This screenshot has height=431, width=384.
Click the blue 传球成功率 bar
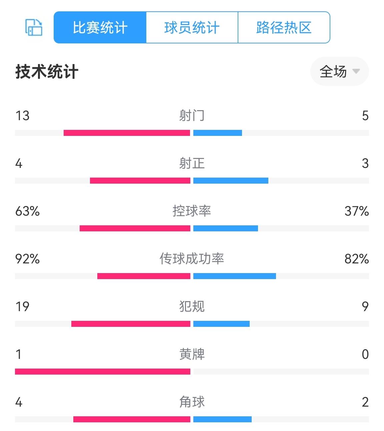pyautogui.click(x=235, y=276)
